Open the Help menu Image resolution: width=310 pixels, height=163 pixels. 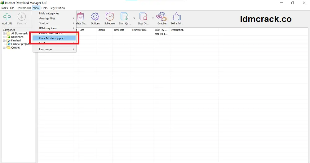pos(44,8)
